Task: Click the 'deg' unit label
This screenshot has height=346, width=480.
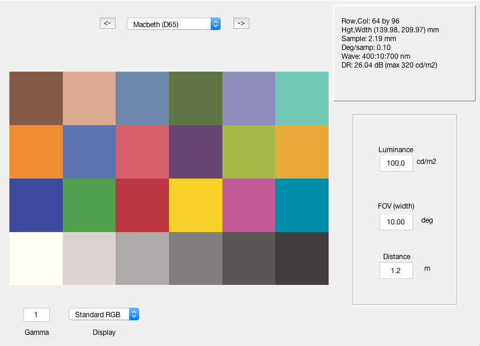Action: coord(427,221)
